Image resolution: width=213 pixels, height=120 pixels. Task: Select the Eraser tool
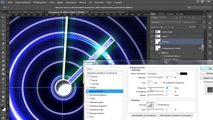pyautogui.click(x=3, y=61)
